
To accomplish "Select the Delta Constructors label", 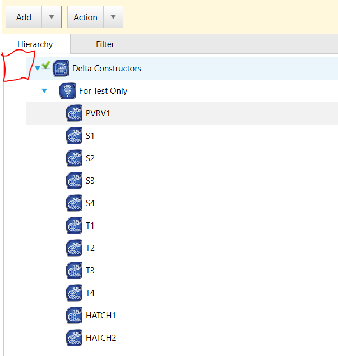I will (107, 69).
